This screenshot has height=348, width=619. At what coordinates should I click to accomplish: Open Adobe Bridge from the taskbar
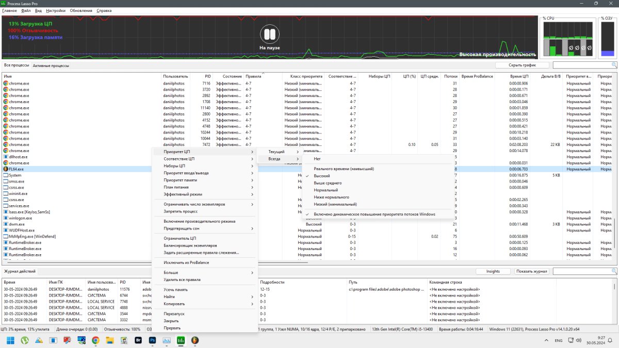click(x=138, y=340)
